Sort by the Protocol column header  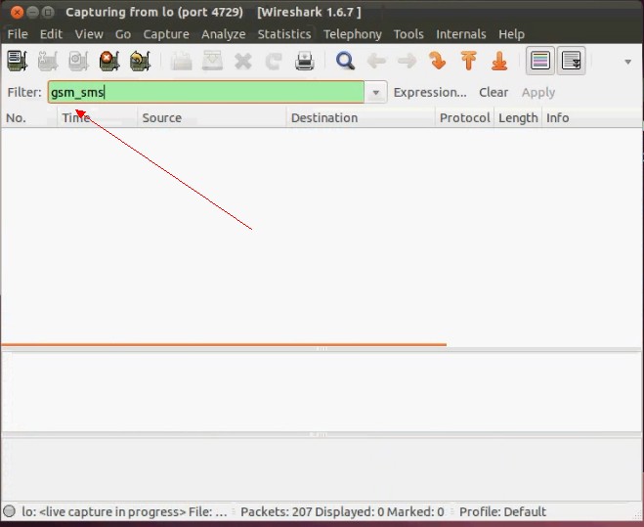tap(464, 118)
